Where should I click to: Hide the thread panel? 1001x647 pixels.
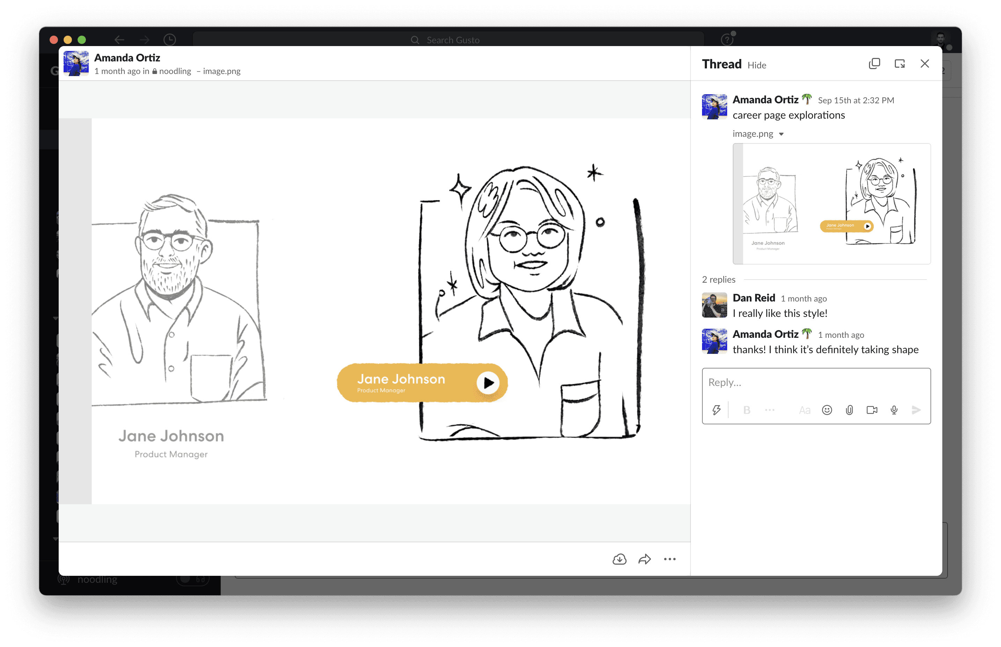(x=757, y=65)
